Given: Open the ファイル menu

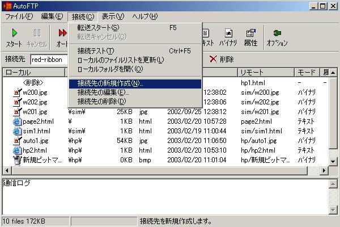Looking at the screenshot, I should click(x=19, y=16).
